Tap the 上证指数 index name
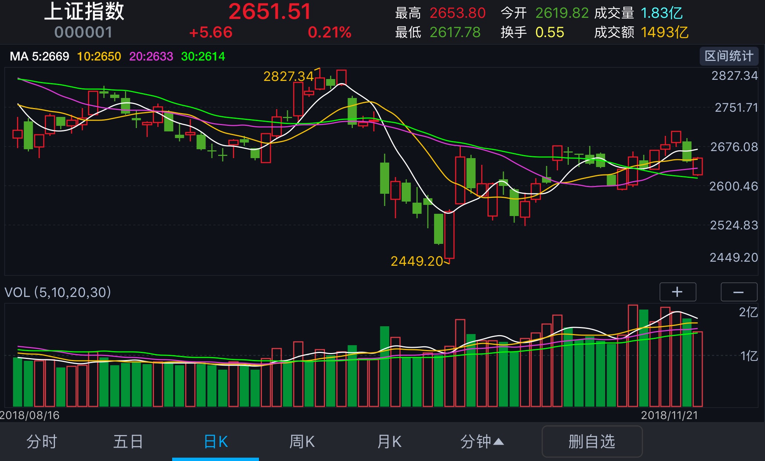 [x=84, y=11]
